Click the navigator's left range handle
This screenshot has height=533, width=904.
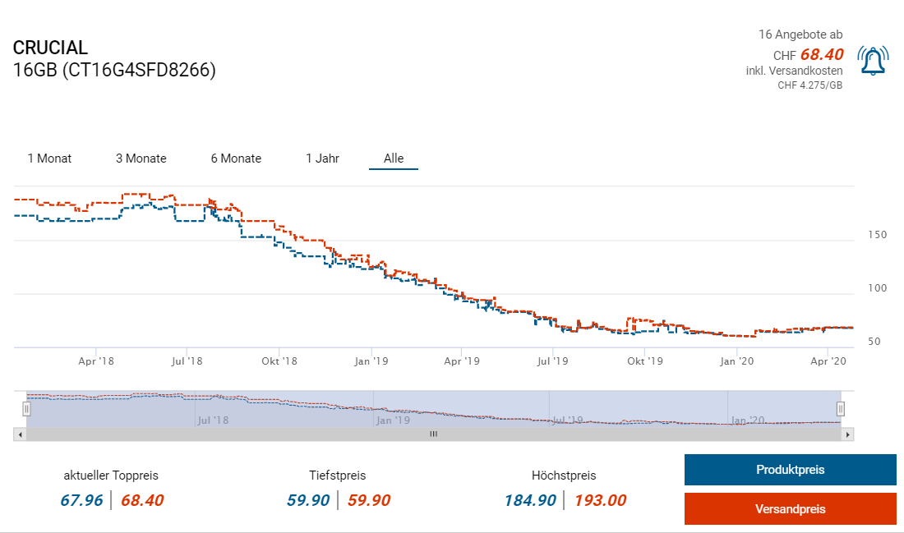26,408
